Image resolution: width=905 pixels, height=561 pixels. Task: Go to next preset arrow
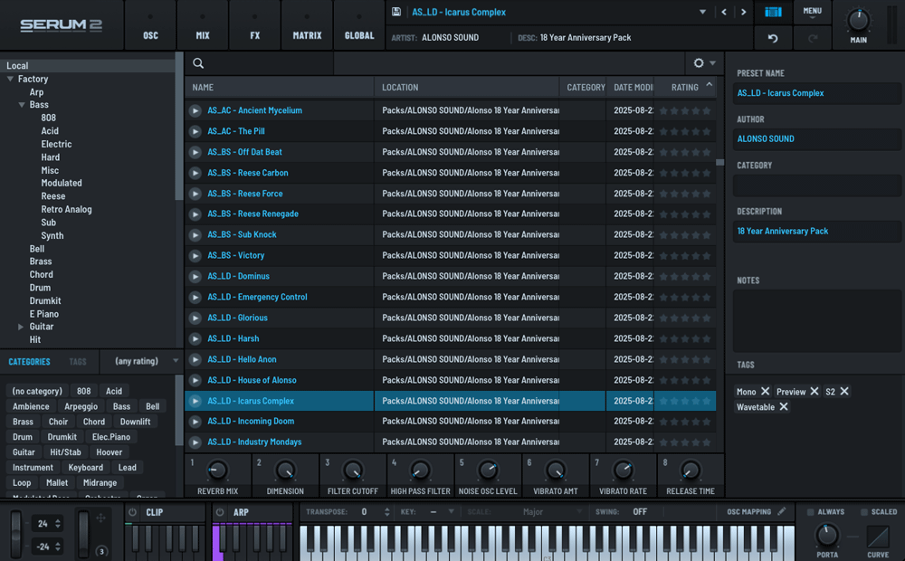pos(743,12)
